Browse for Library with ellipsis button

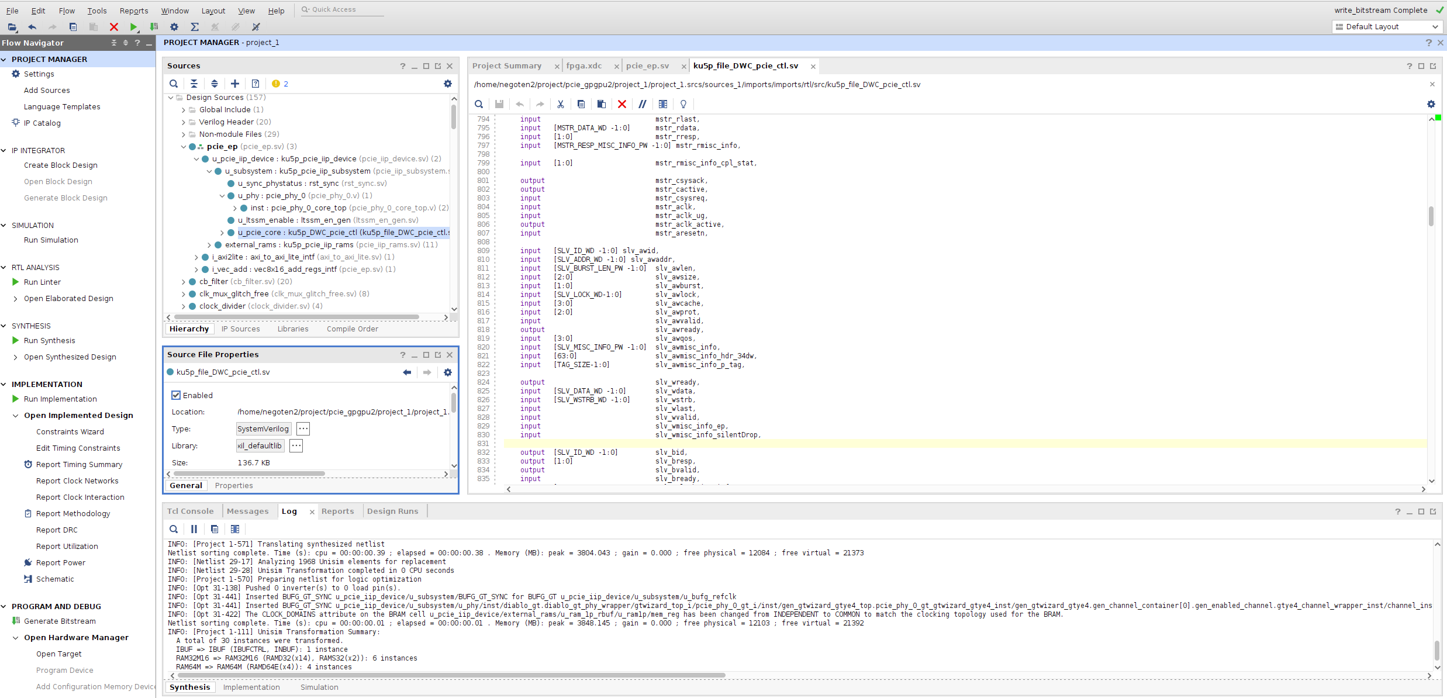pos(296,446)
